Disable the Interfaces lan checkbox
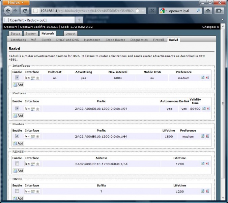Screen dimensions: 228x203 (17, 78)
